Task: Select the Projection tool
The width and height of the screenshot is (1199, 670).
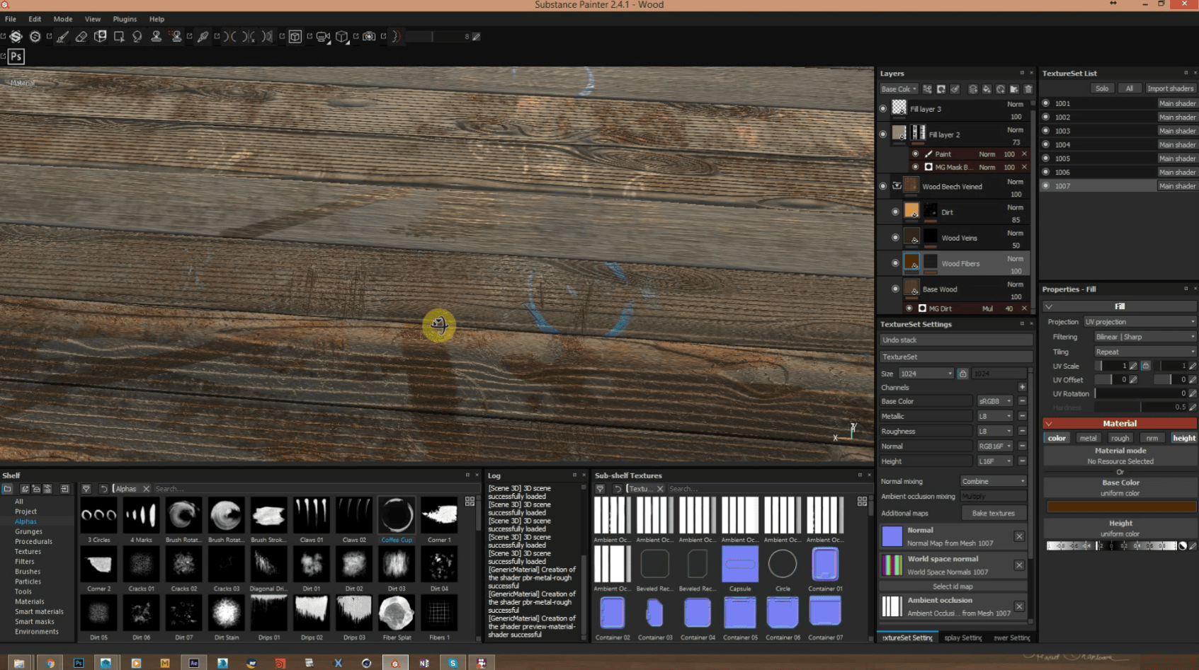Action: point(100,37)
